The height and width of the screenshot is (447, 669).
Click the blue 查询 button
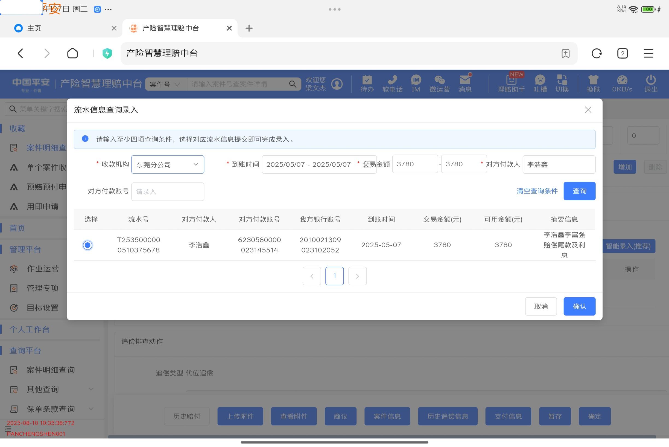pyautogui.click(x=579, y=191)
